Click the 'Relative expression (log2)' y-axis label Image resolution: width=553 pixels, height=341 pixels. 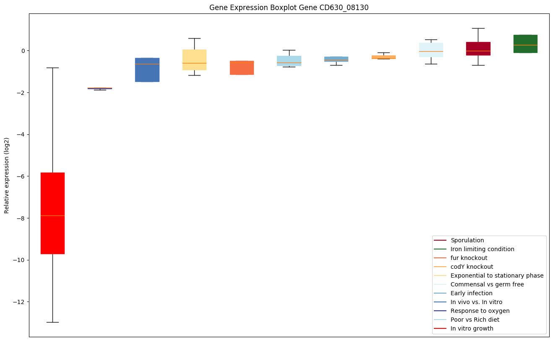point(7,175)
